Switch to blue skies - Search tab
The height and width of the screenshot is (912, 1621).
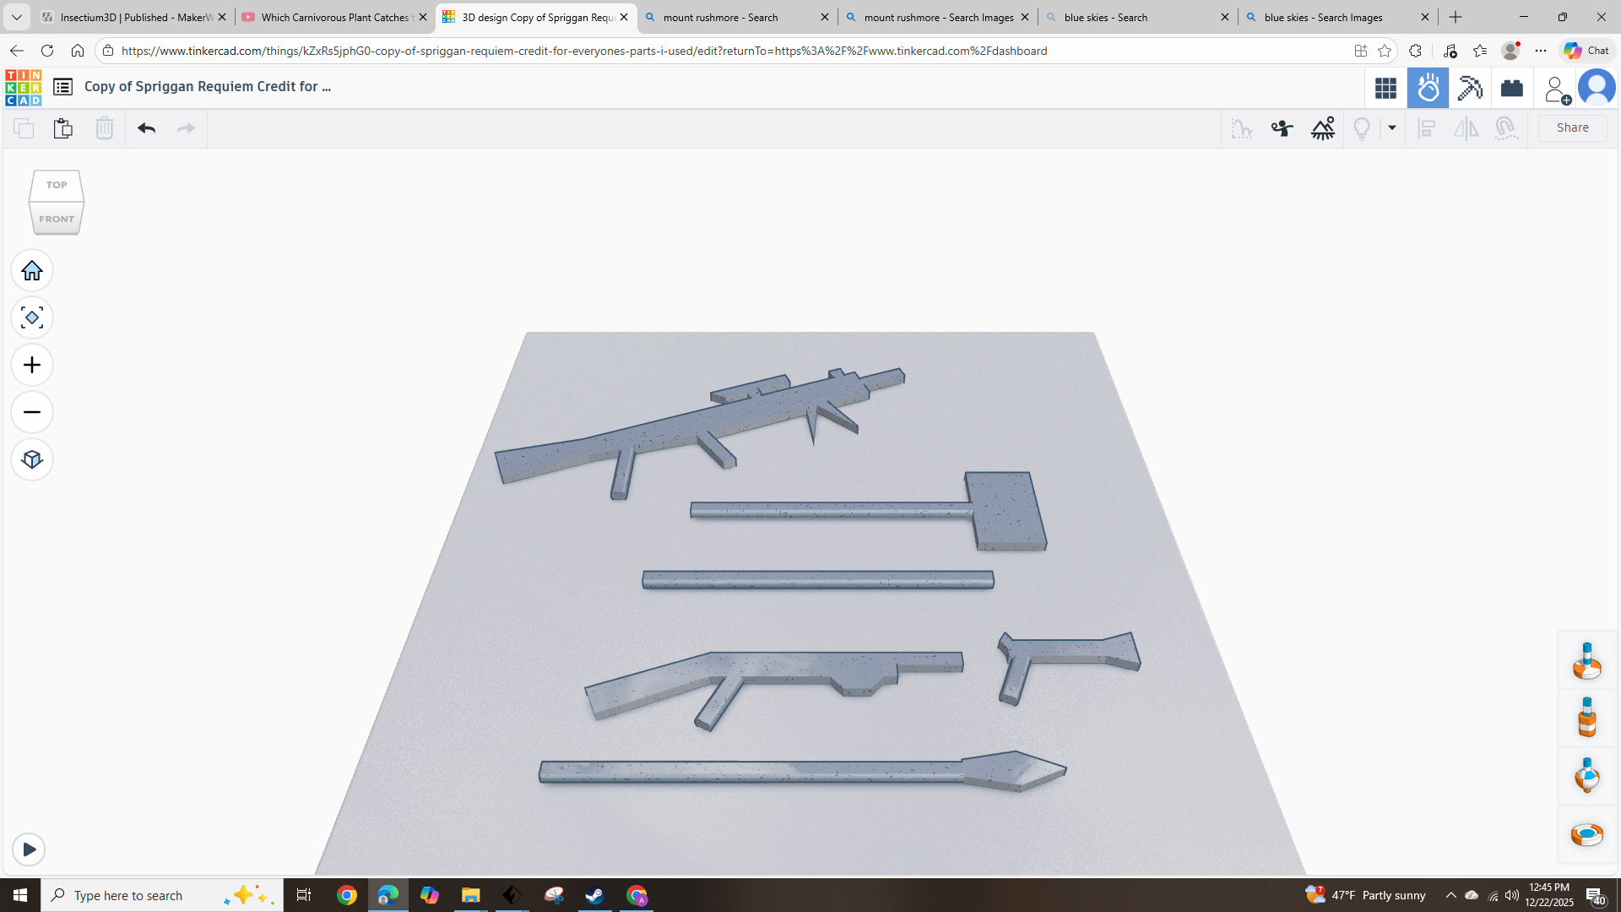[x=1137, y=17]
